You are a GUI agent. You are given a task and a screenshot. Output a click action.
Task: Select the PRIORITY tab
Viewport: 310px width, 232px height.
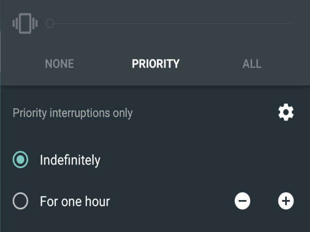point(156,64)
